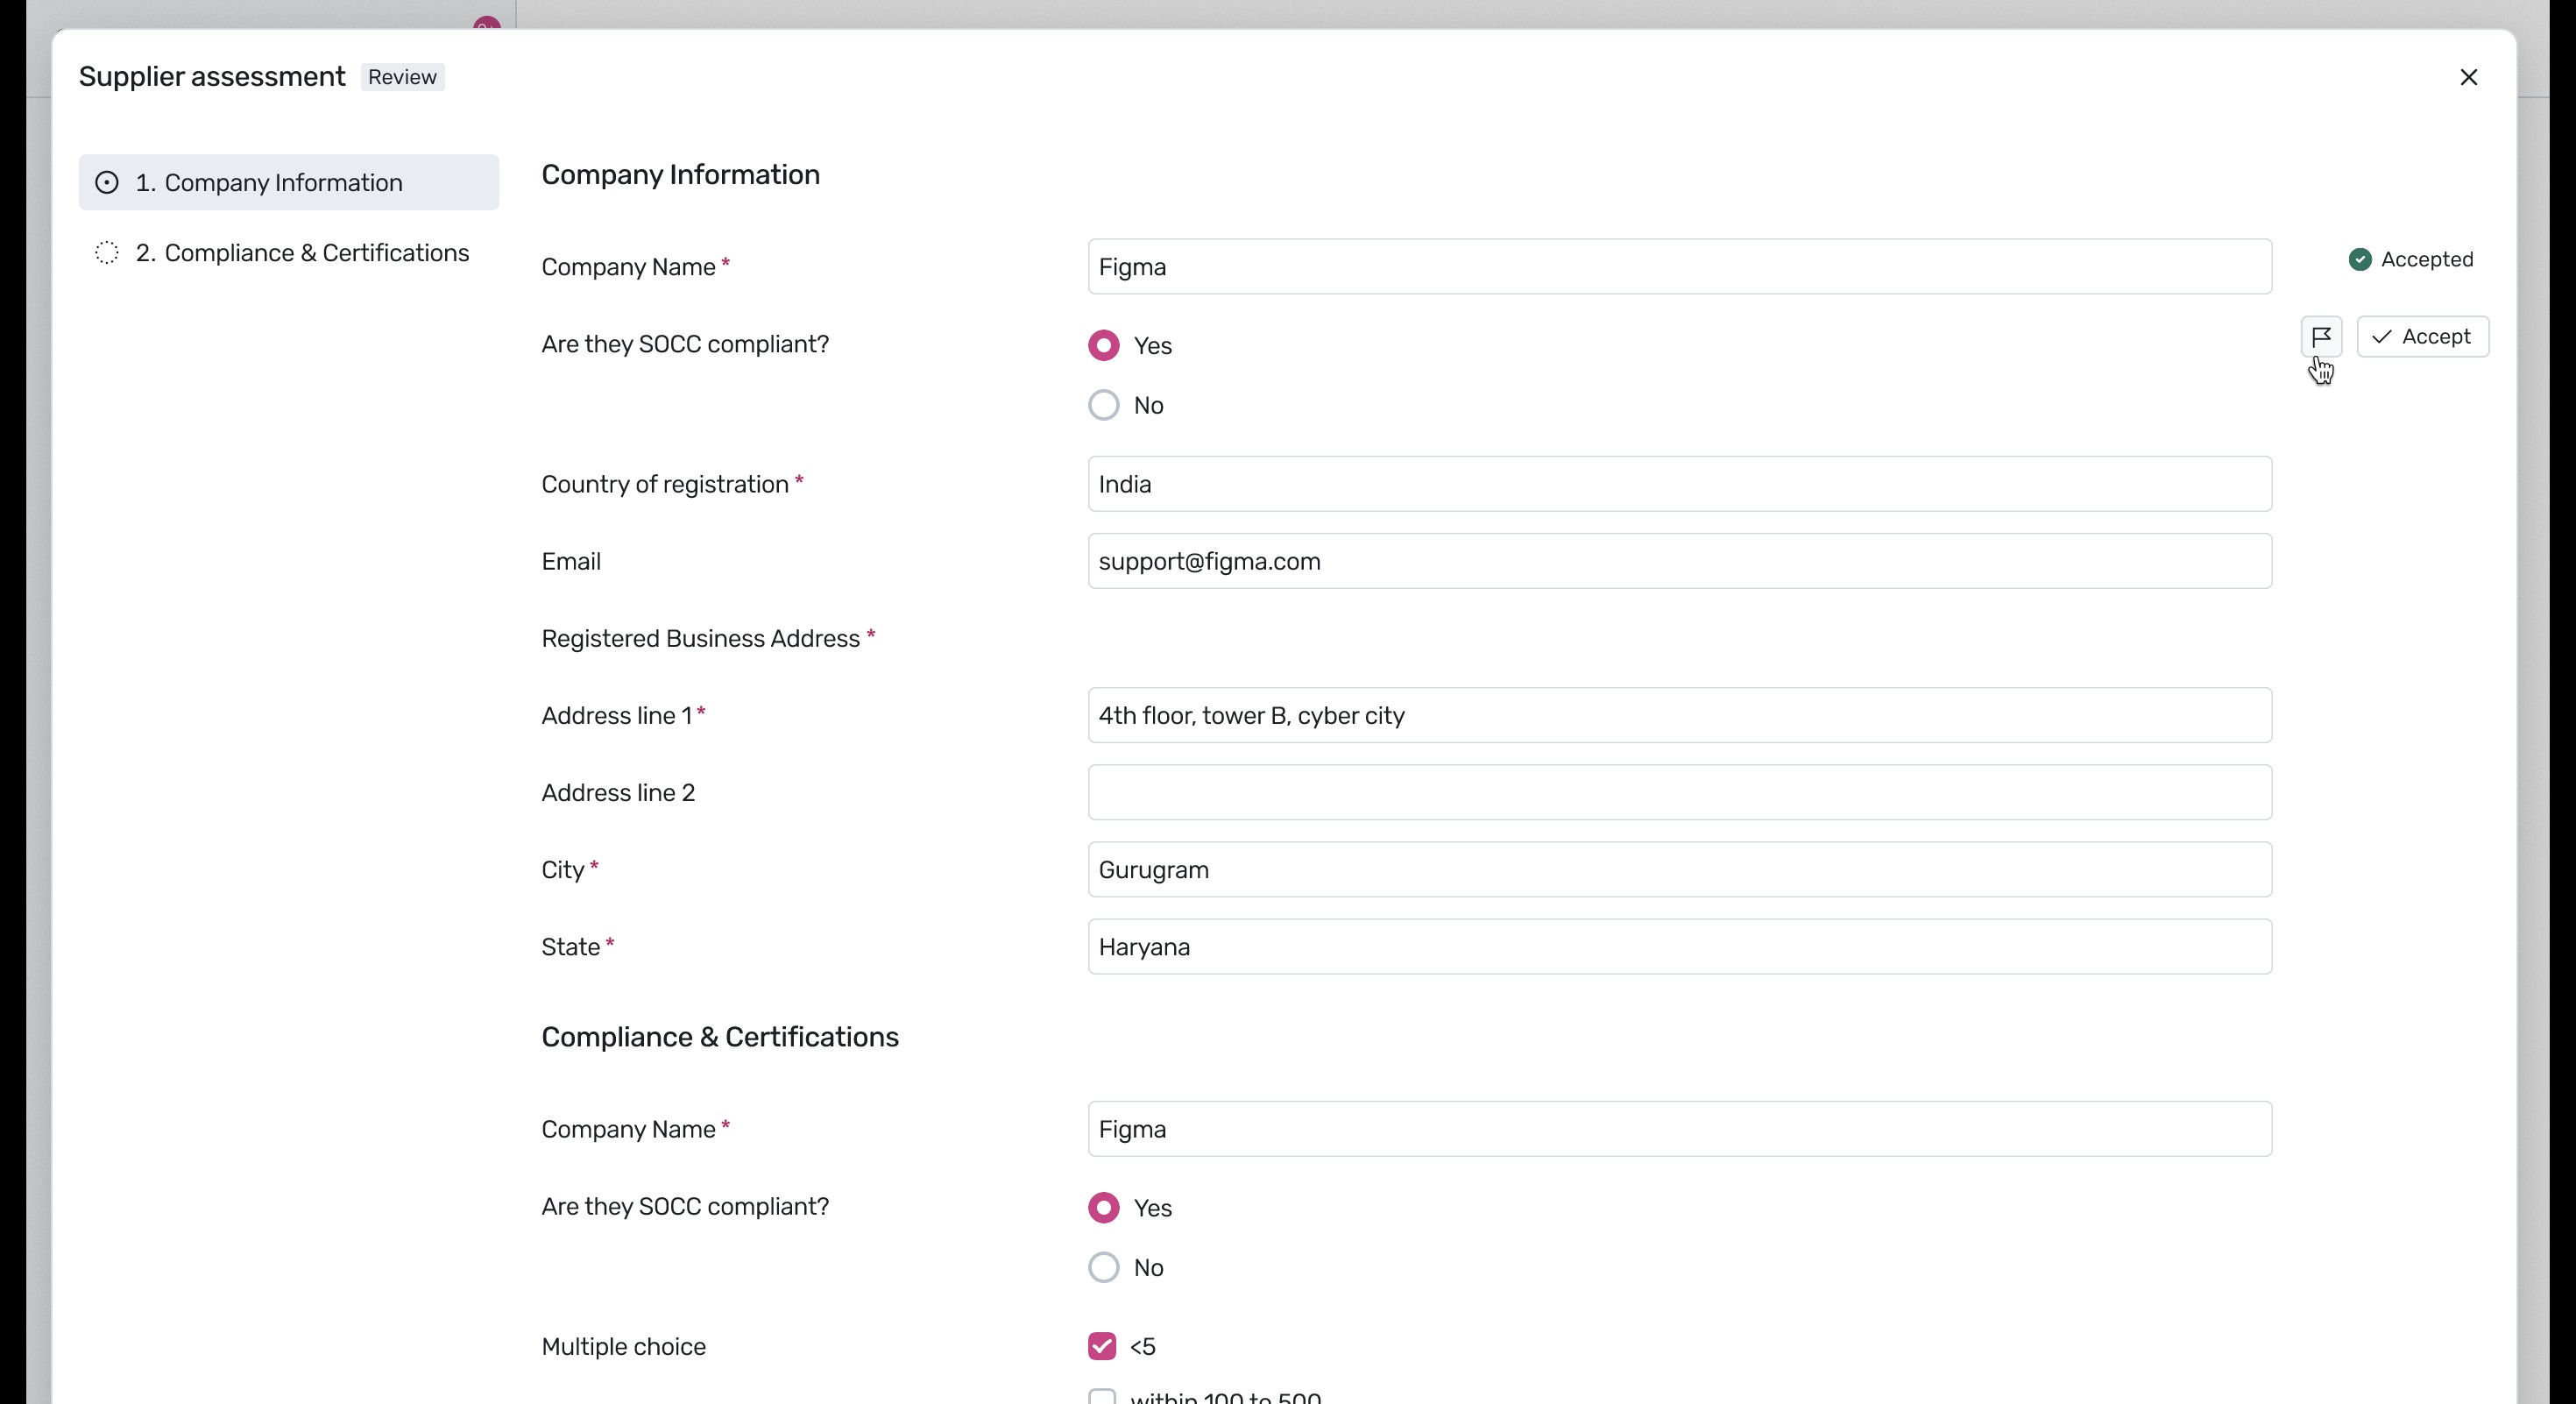
Task: Close the Supplier assessment dialog
Action: pos(2468,77)
